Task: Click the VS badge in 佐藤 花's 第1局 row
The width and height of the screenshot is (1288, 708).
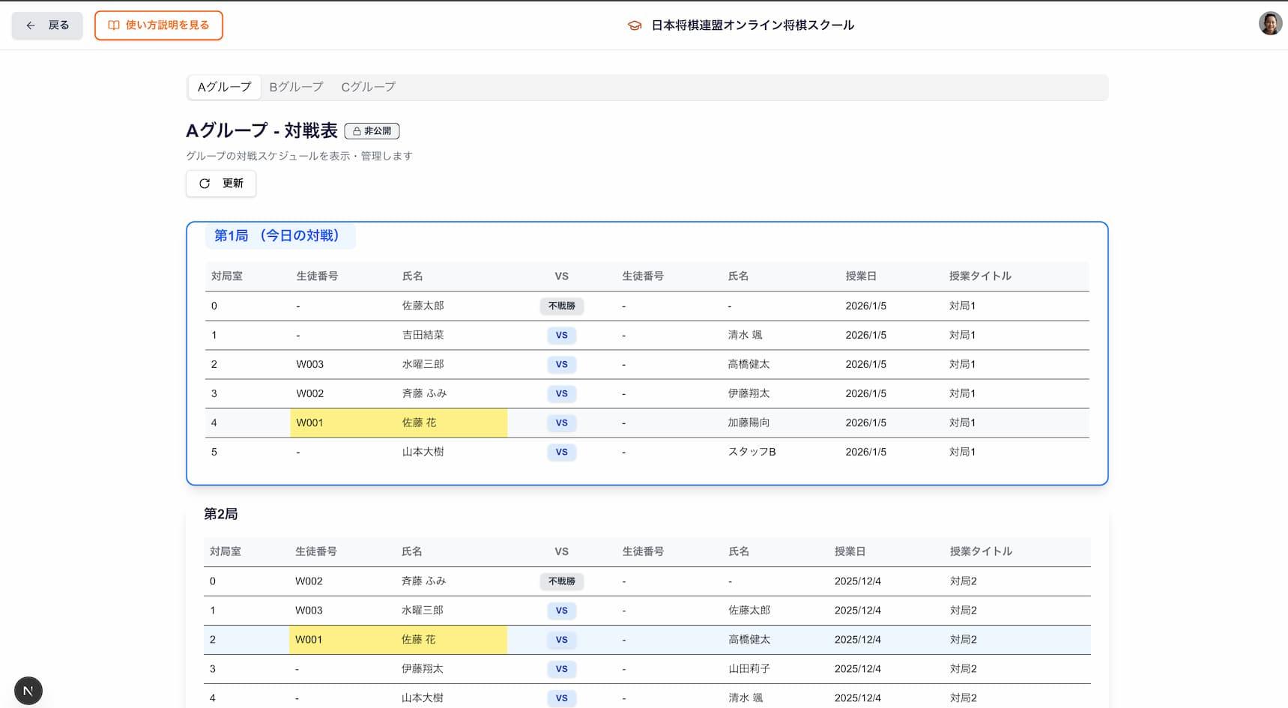Action: 561,423
